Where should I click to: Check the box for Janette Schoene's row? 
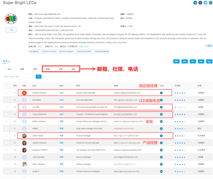(6, 143)
